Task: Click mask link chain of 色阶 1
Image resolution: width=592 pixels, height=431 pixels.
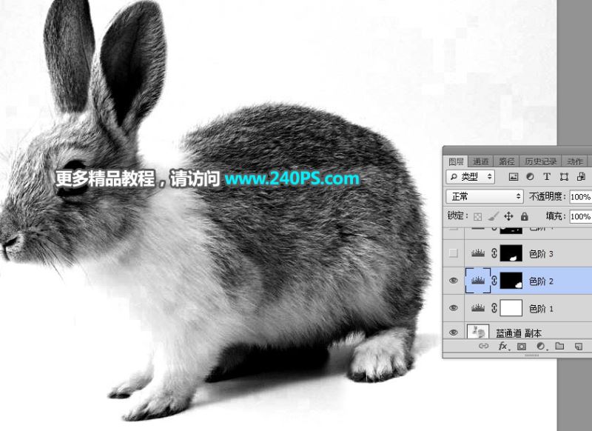Action: pyautogui.click(x=494, y=308)
